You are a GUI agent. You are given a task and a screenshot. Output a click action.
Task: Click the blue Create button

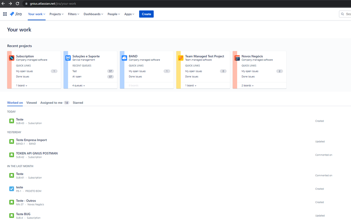click(x=147, y=14)
